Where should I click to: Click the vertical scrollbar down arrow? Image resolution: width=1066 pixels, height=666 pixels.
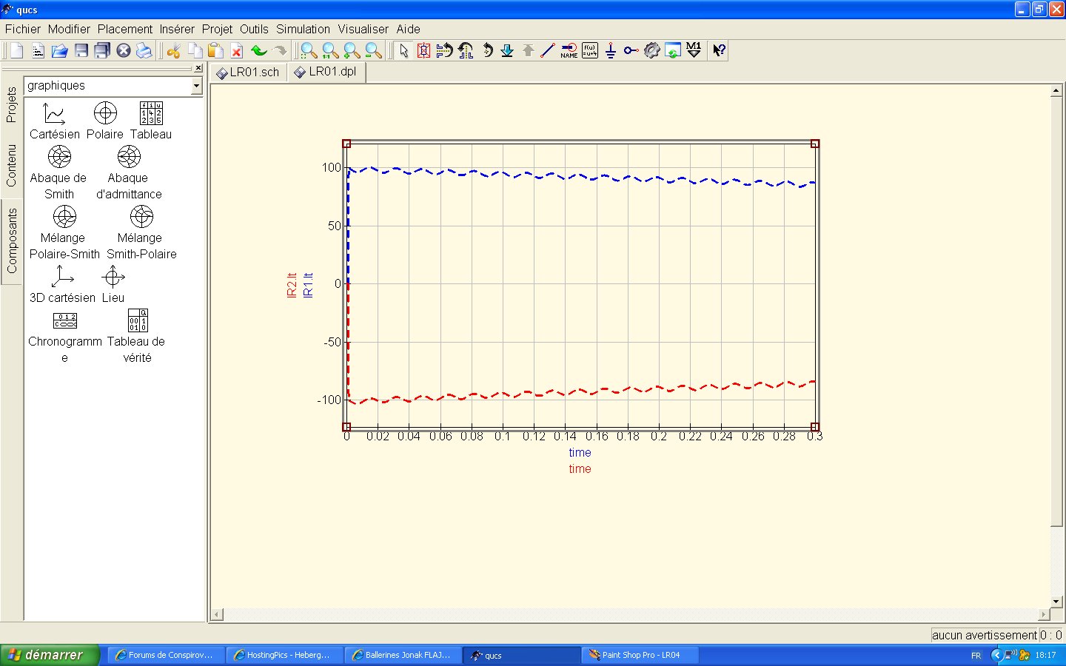click(x=1056, y=601)
